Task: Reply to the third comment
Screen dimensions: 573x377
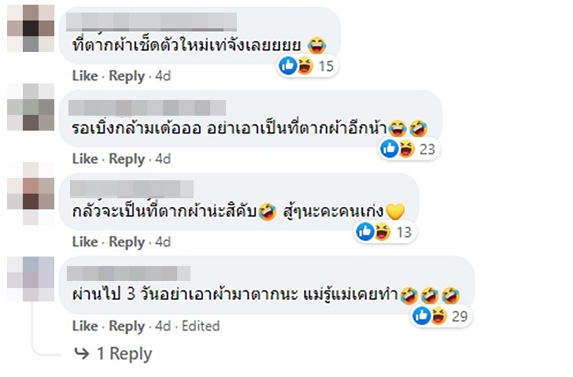Action: click(x=127, y=242)
